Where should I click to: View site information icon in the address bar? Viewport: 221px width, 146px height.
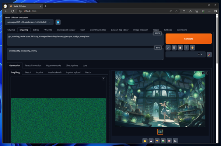click(20, 11)
